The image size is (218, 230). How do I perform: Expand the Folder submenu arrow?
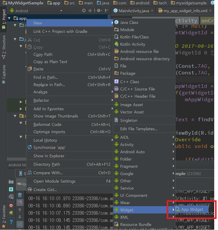[x=173, y=159]
